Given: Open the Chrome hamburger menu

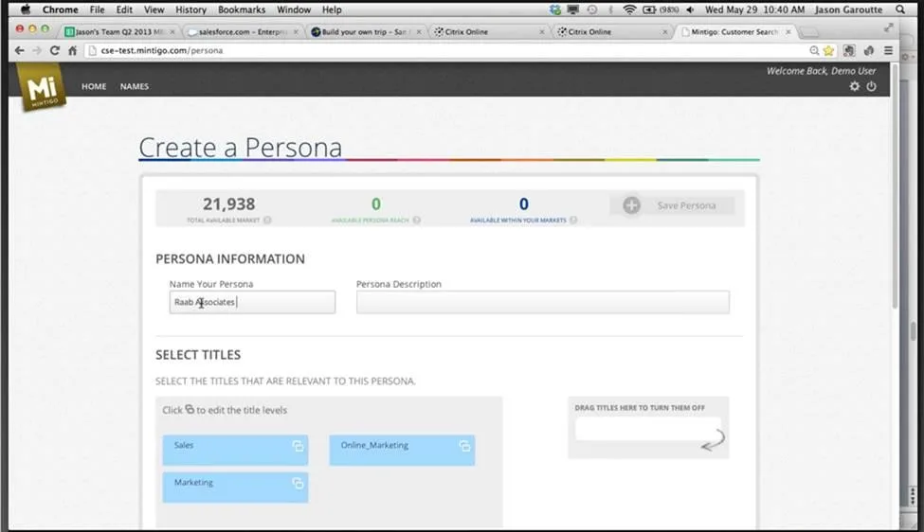Looking at the screenshot, I should point(888,50).
